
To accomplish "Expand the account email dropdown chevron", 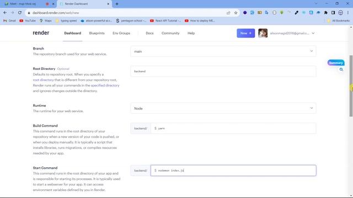I will [x=313, y=33].
